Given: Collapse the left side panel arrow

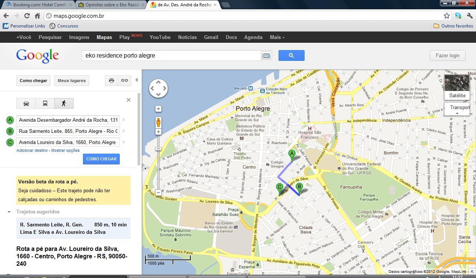Looking at the screenshot, I should point(136,80).
